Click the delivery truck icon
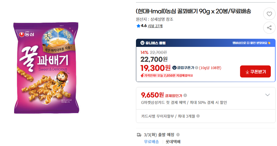Screen dimensions: 277x146 point(139,135)
